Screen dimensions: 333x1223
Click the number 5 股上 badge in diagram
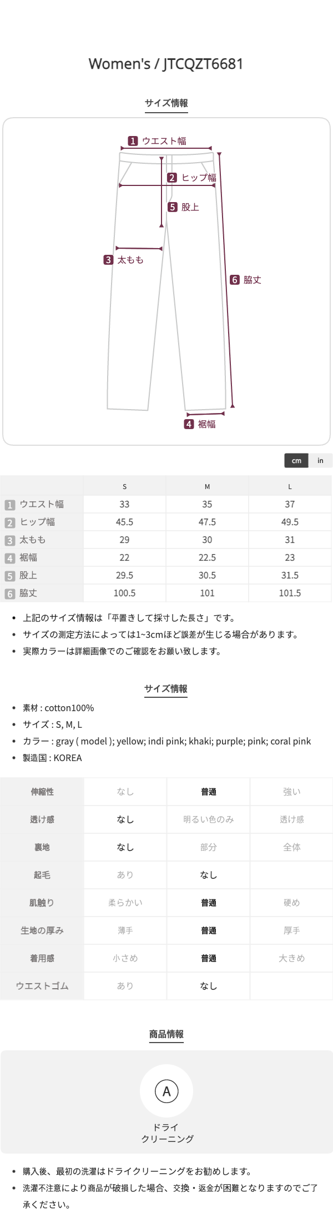173,207
